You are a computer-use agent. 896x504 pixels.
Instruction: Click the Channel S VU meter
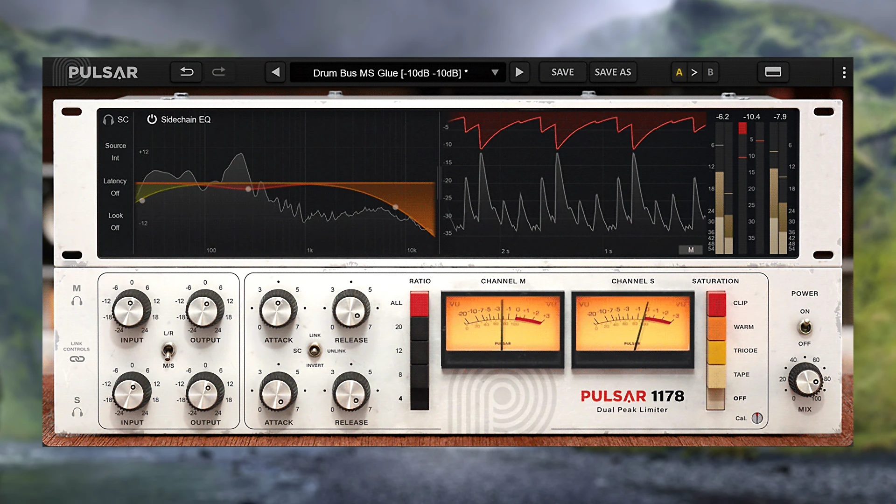pyautogui.click(x=633, y=329)
